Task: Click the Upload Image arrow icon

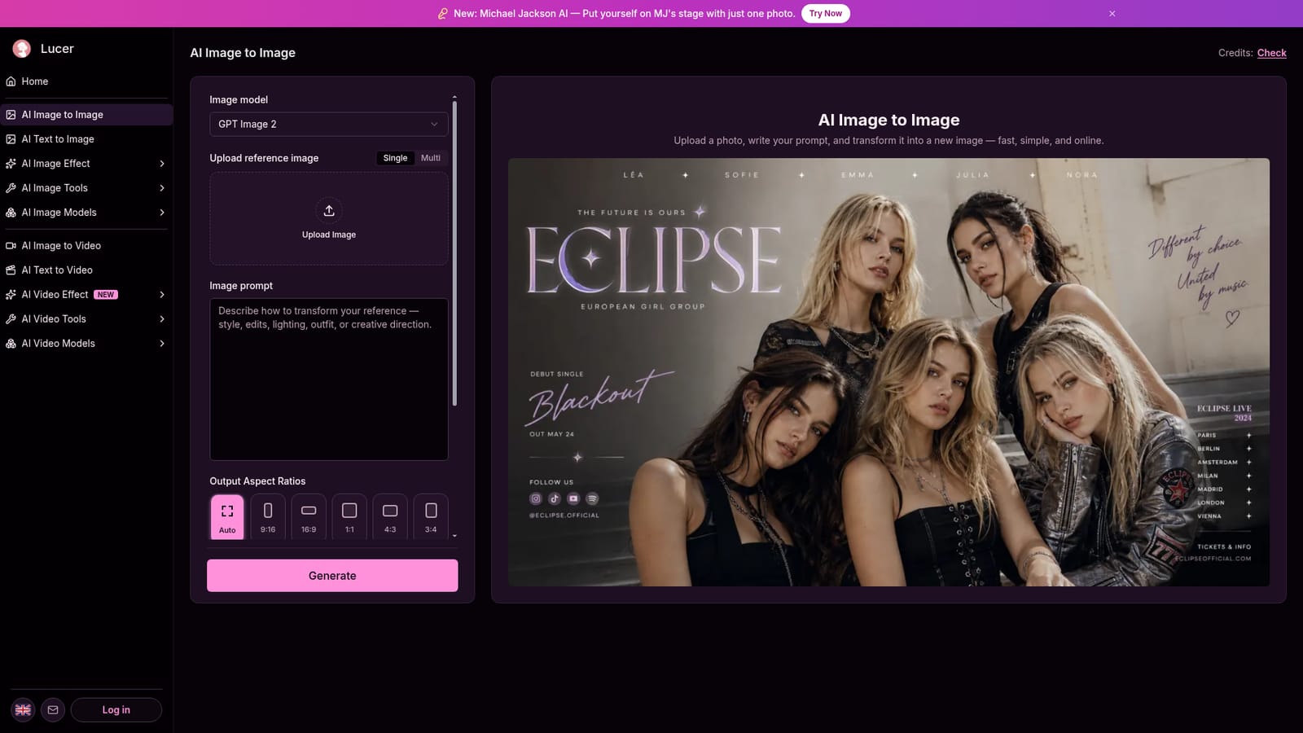Action: tap(329, 211)
